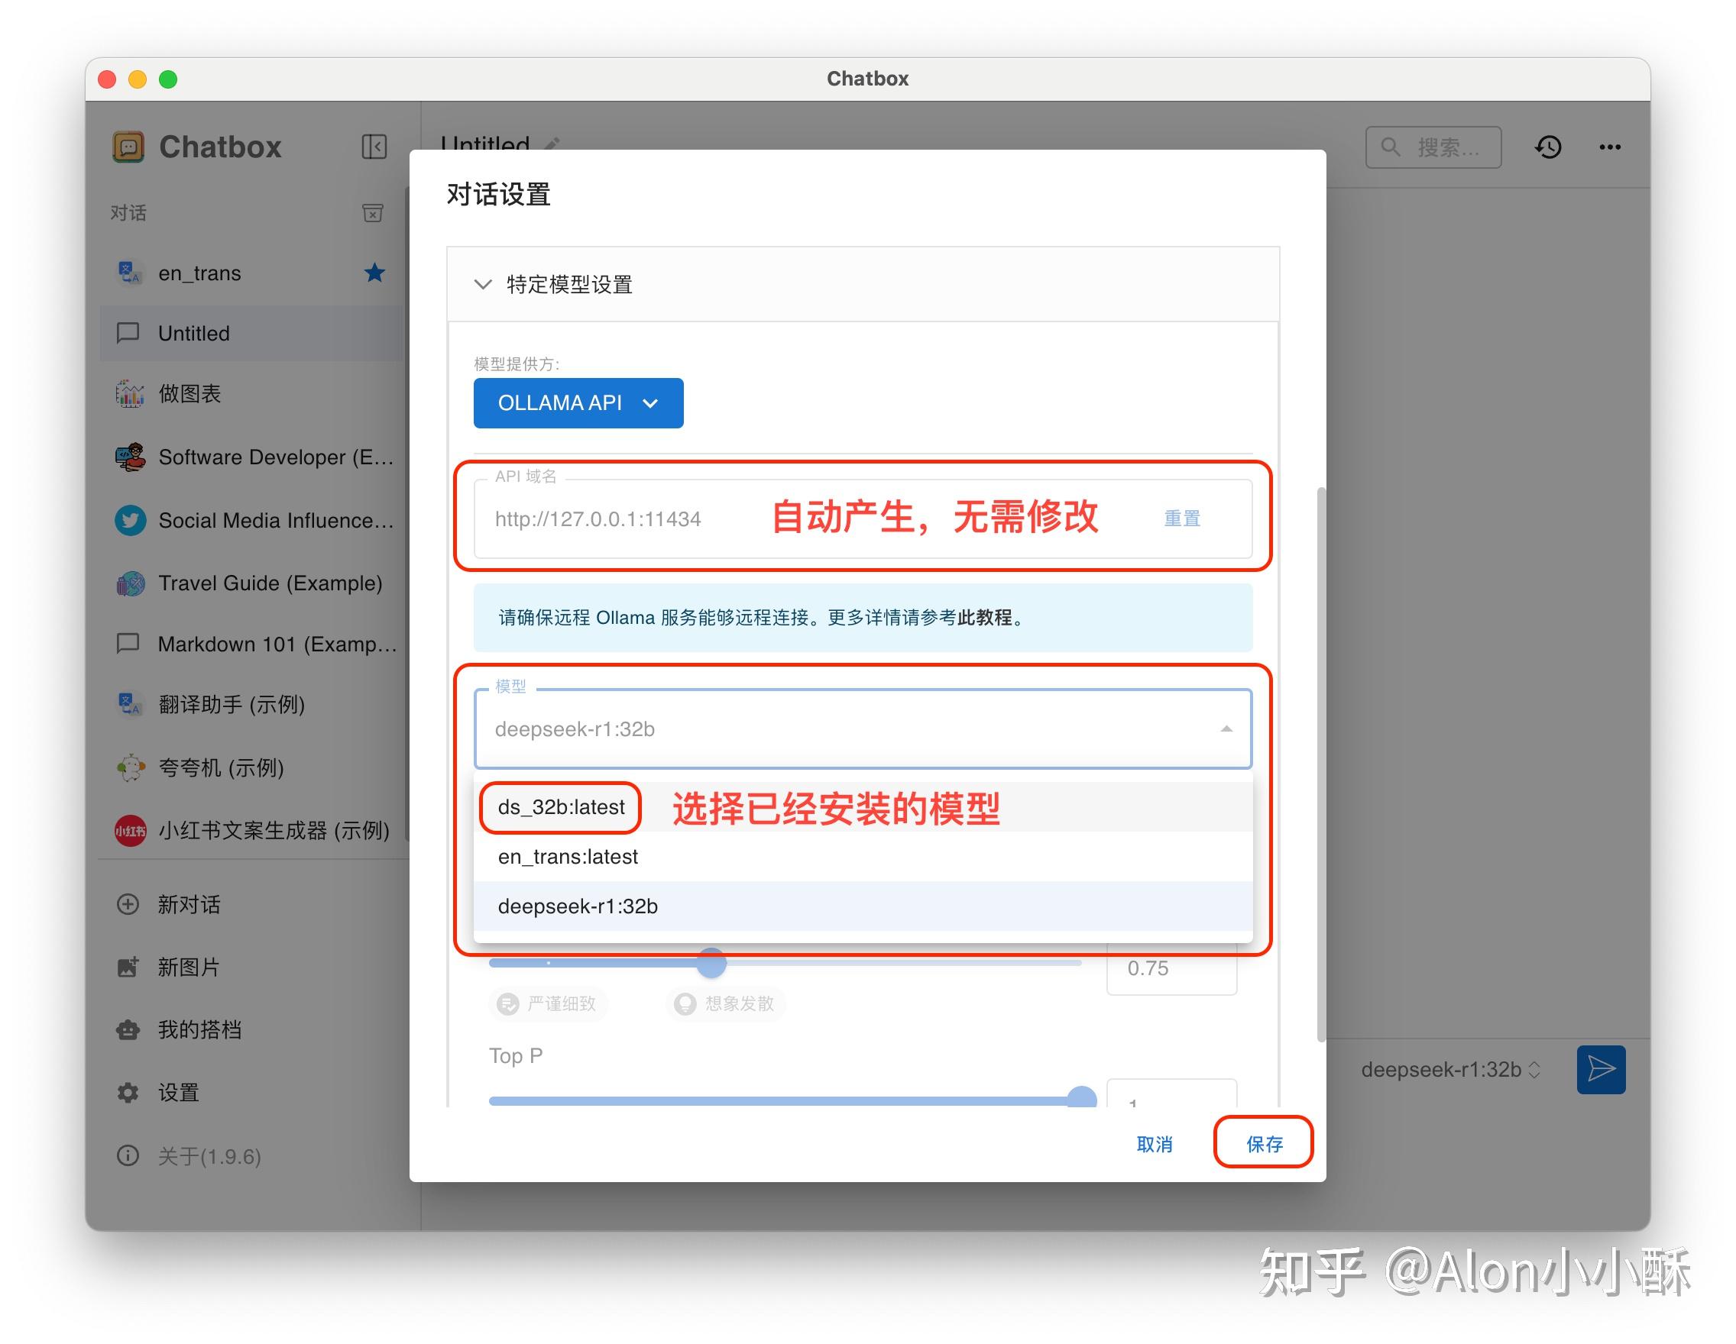Click the Chatbox app logo icon

click(130, 146)
